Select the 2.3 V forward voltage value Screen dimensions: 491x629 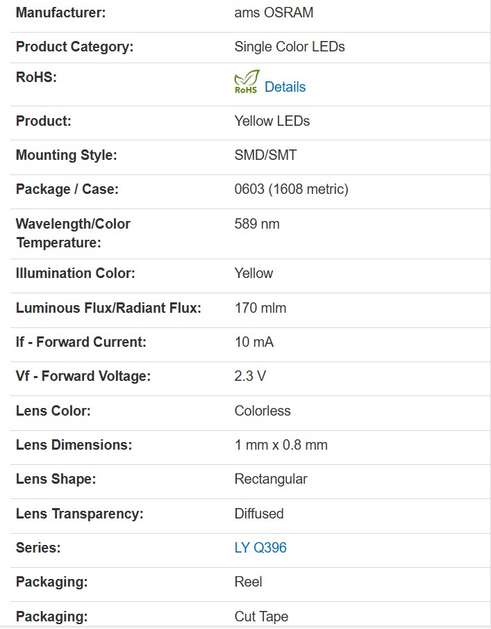250,376
